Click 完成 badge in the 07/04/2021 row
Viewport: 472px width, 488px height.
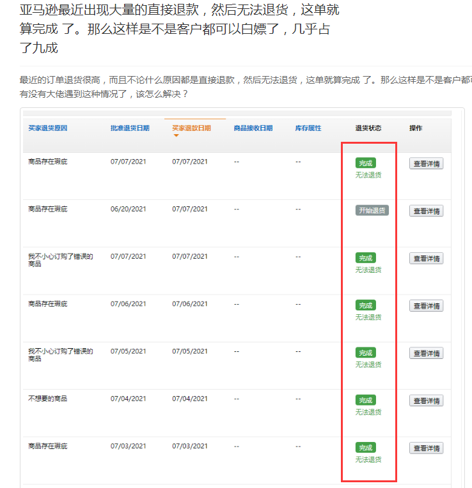(x=365, y=400)
